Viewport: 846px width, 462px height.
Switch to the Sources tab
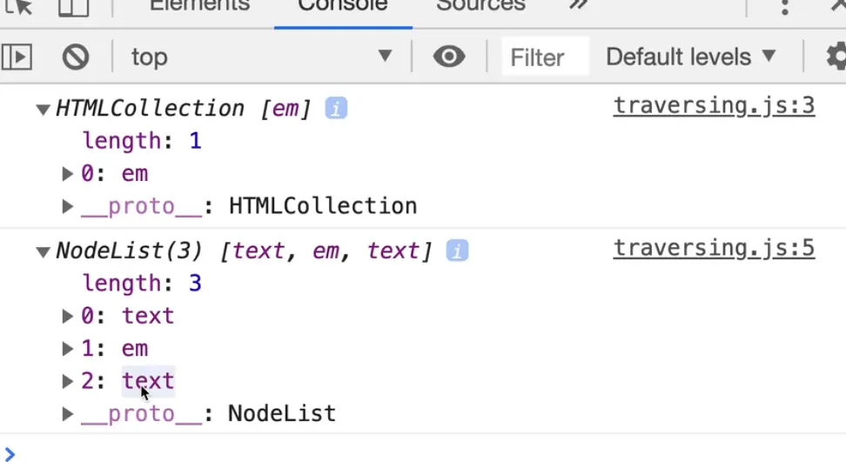coord(480,5)
